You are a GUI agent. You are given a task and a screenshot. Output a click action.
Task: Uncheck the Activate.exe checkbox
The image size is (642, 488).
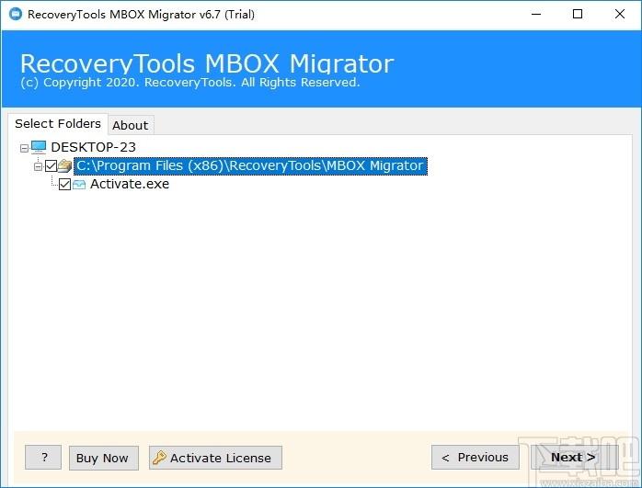click(64, 185)
